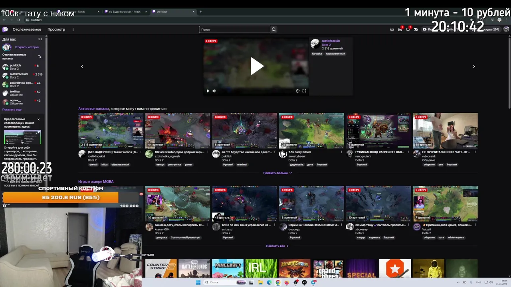Sort the followed channels list
The width and height of the screenshot is (511, 287).
pos(40,57)
